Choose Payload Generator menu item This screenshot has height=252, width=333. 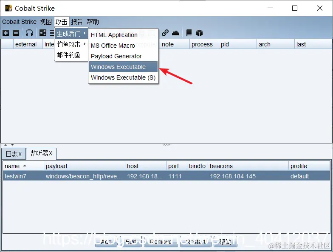pyautogui.click(x=123, y=56)
